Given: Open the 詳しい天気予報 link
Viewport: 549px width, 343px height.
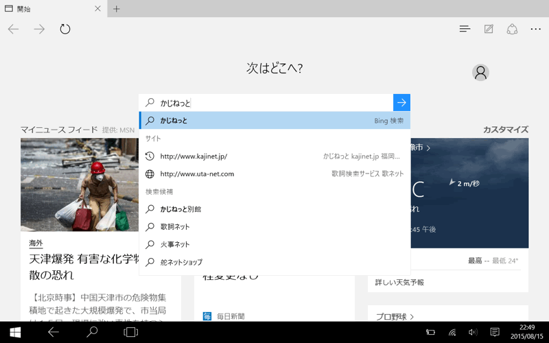Looking at the screenshot, I should [x=399, y=282].
